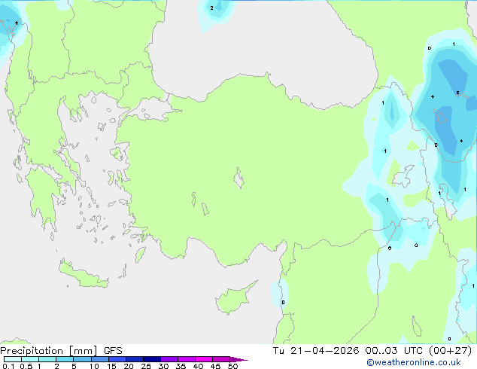
Task: Click the '10' legend scale label
Action: coord(94,366)
